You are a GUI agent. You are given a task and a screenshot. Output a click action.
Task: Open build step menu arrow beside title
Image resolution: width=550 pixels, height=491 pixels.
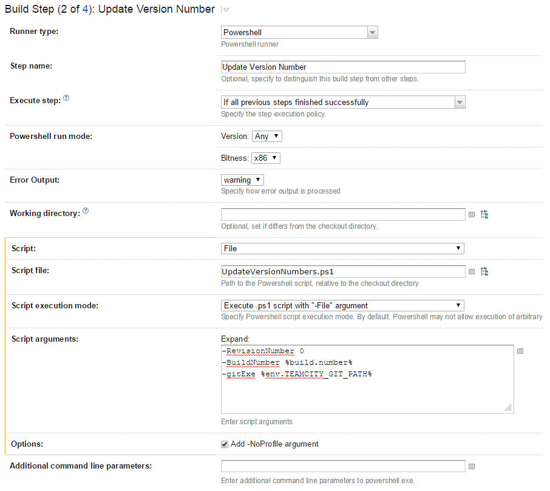coord(226,10)
